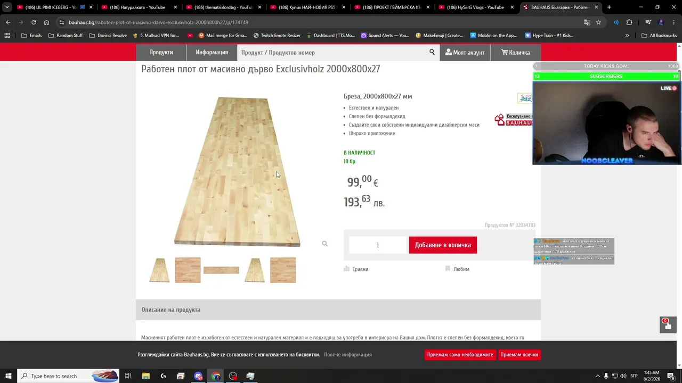Reload the Bauhaus page
Image resolution: width=682 pixels, height=383 pixels.
[34, 22]
